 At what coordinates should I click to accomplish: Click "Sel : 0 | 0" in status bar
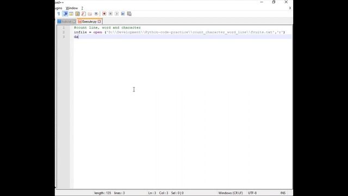point(177,193)
